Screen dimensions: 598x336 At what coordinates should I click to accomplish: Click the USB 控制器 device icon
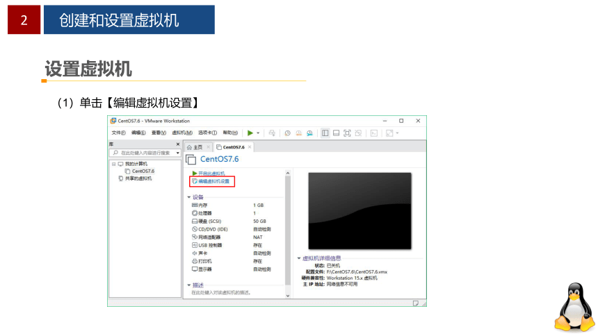[195, 245]
